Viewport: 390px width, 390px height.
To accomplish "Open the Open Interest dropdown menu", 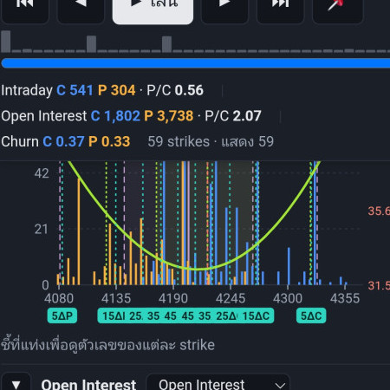I will click(x=218, y=384).
